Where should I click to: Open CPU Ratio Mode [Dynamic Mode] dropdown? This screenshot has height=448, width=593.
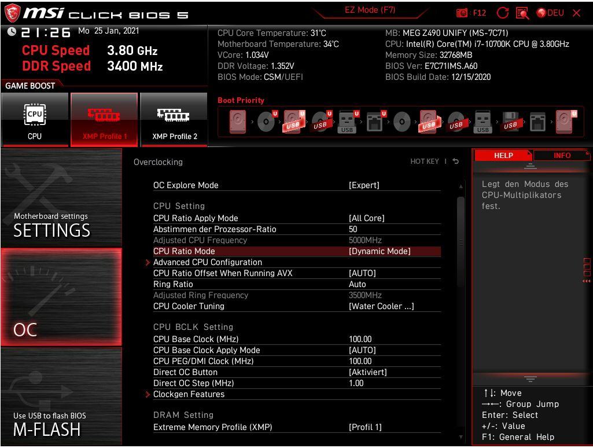tap(380, 251)
